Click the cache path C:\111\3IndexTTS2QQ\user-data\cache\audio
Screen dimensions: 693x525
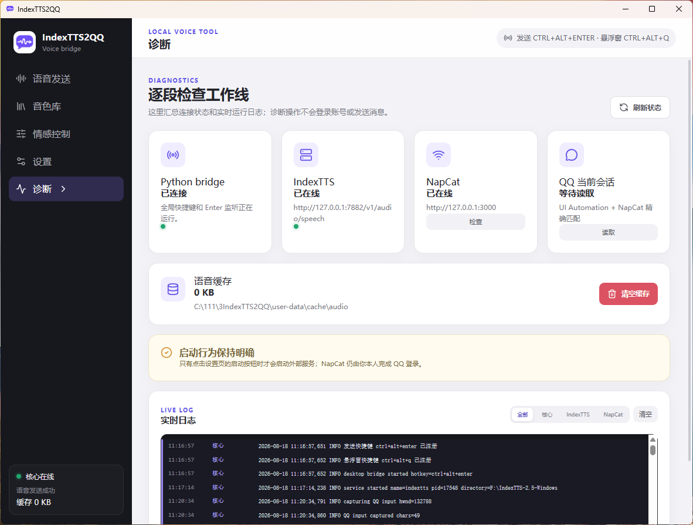point(271,307)
